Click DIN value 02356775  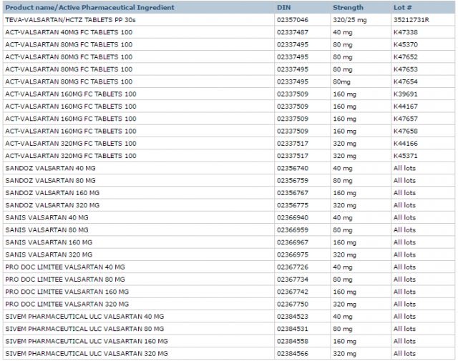[293, 205]
